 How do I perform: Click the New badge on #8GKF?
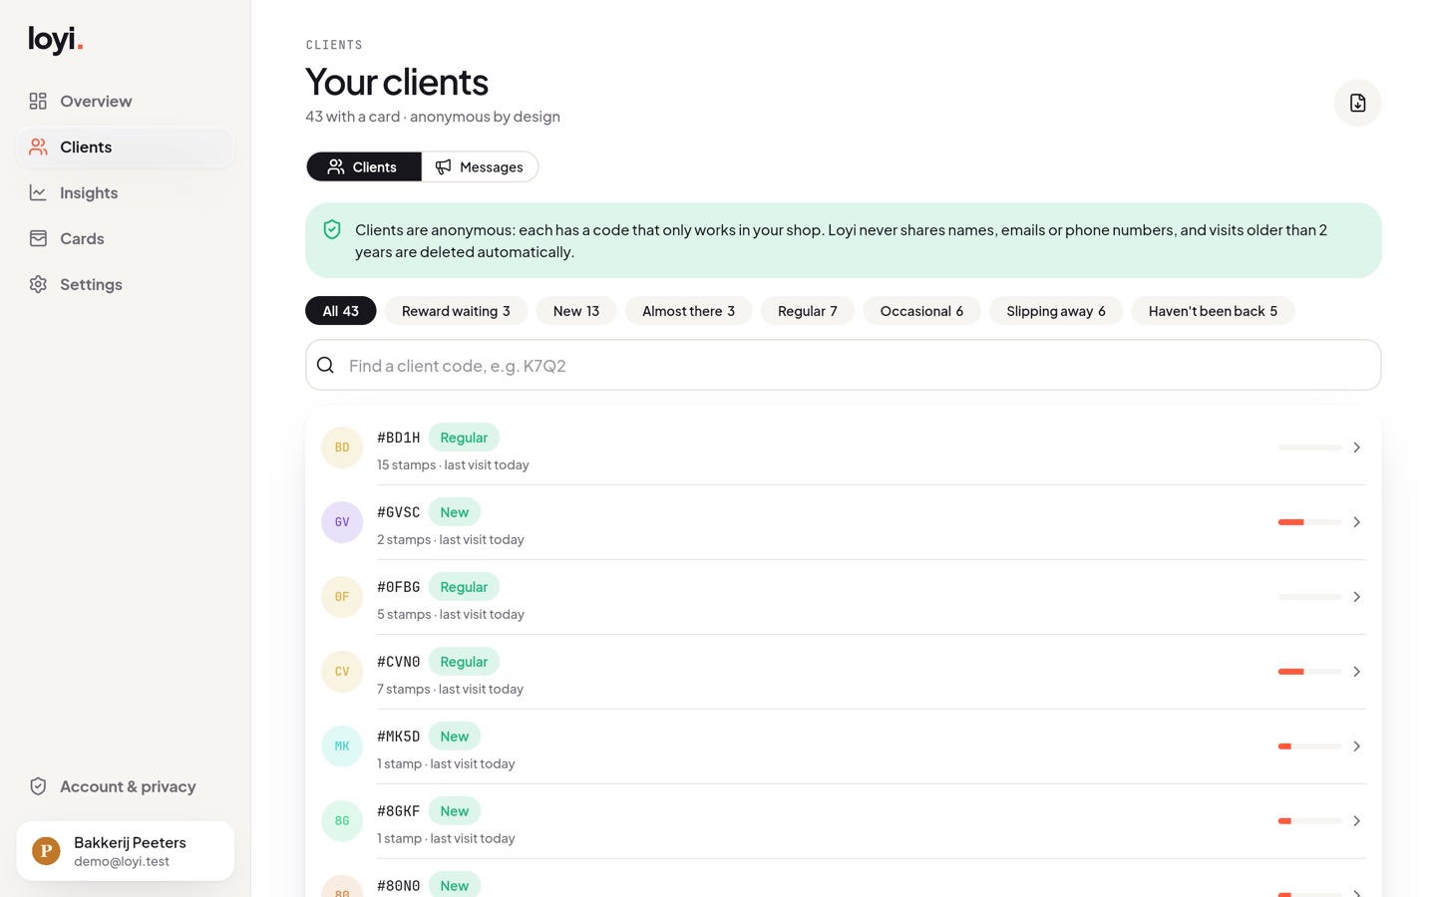[x=455, y=811]
